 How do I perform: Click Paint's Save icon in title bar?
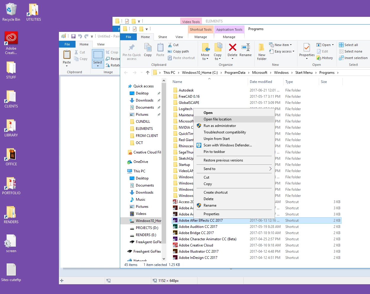click(73, 36)
